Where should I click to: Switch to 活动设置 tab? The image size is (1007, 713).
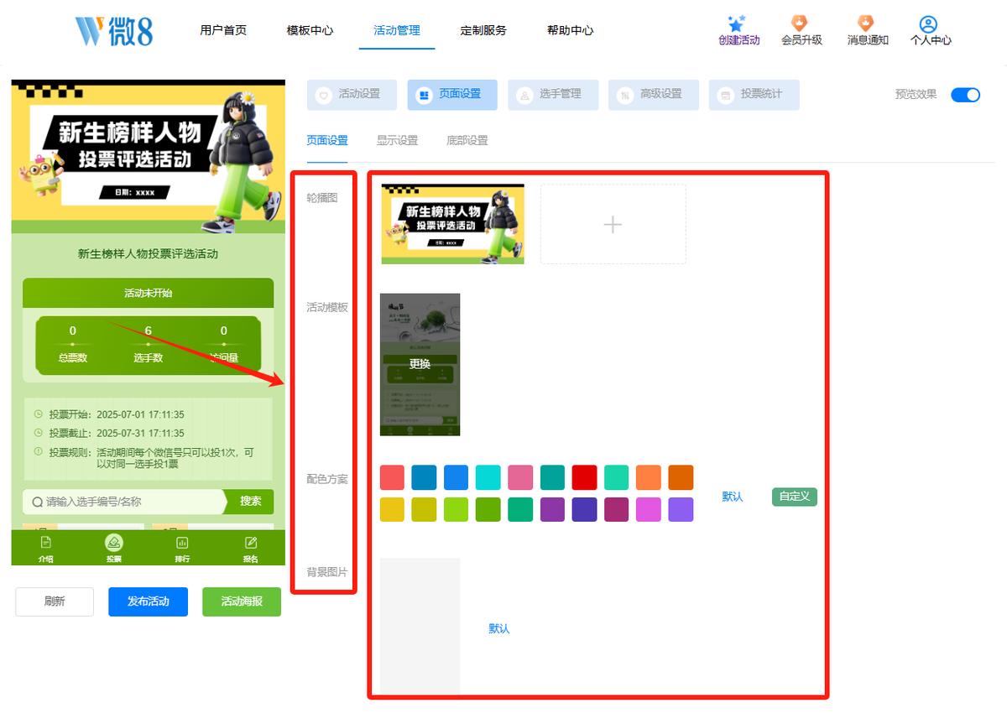(352, 95)
